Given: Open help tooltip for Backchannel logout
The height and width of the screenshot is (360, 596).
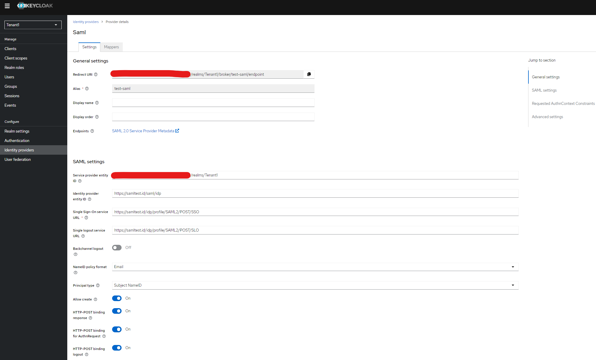Looking at the screenshot, I should pos(76,254).
